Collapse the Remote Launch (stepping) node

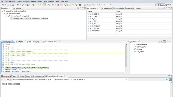(x=7, y=16)
